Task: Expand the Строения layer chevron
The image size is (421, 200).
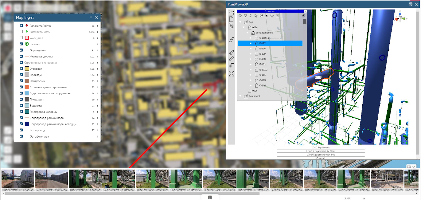Action: coord(97,69)
